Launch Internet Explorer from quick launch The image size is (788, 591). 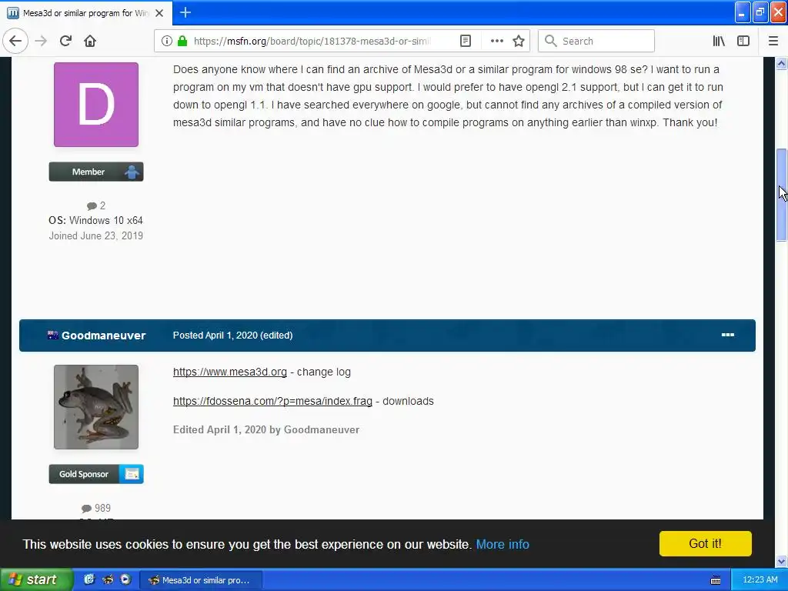click(88, 579)
